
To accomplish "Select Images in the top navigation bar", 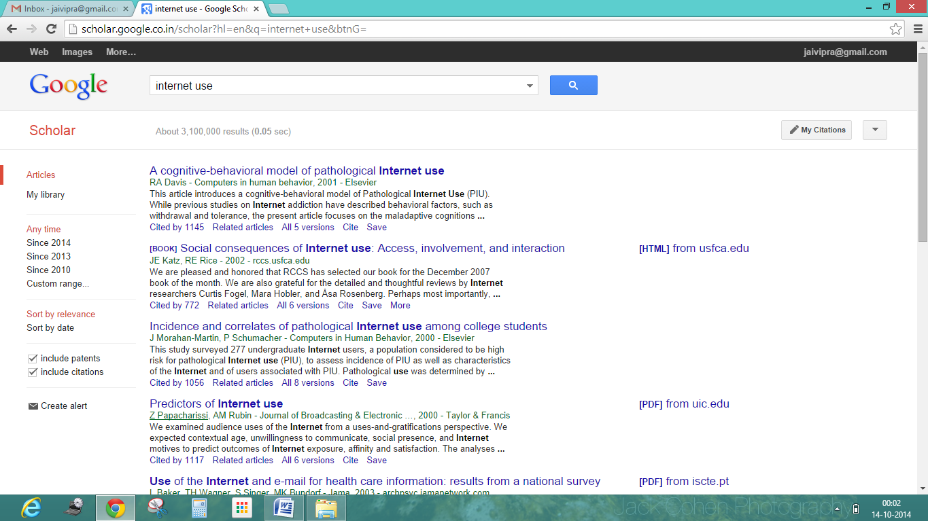I will point(77,52).
